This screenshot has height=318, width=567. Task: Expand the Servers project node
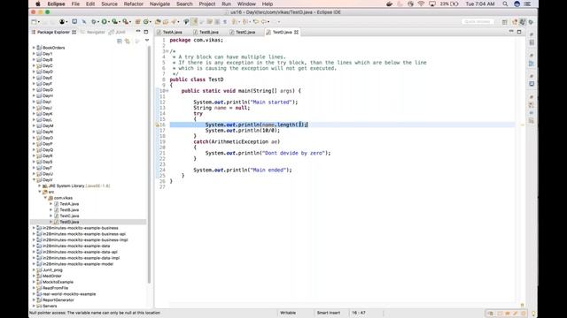[34, 306]
